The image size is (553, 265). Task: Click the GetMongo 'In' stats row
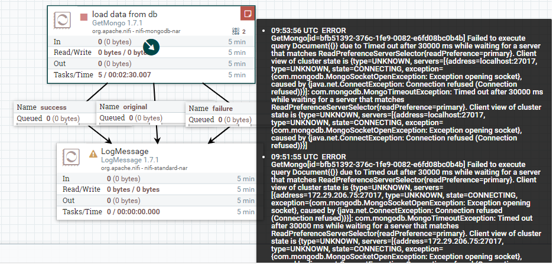point(151,41)
